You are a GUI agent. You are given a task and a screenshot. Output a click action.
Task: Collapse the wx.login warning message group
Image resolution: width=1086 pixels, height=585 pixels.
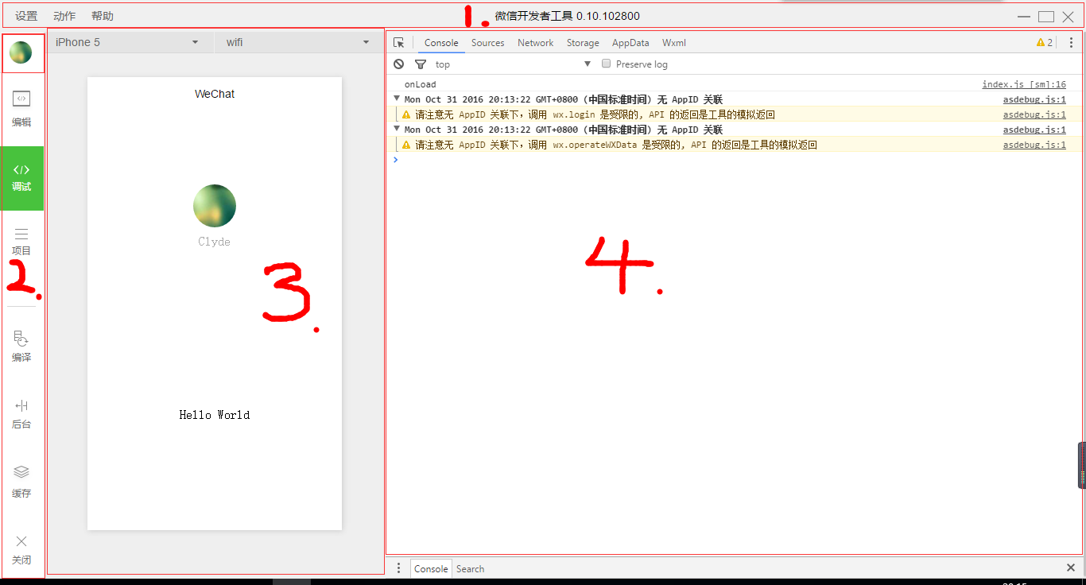pyautogui.click(x=397, y=99)
